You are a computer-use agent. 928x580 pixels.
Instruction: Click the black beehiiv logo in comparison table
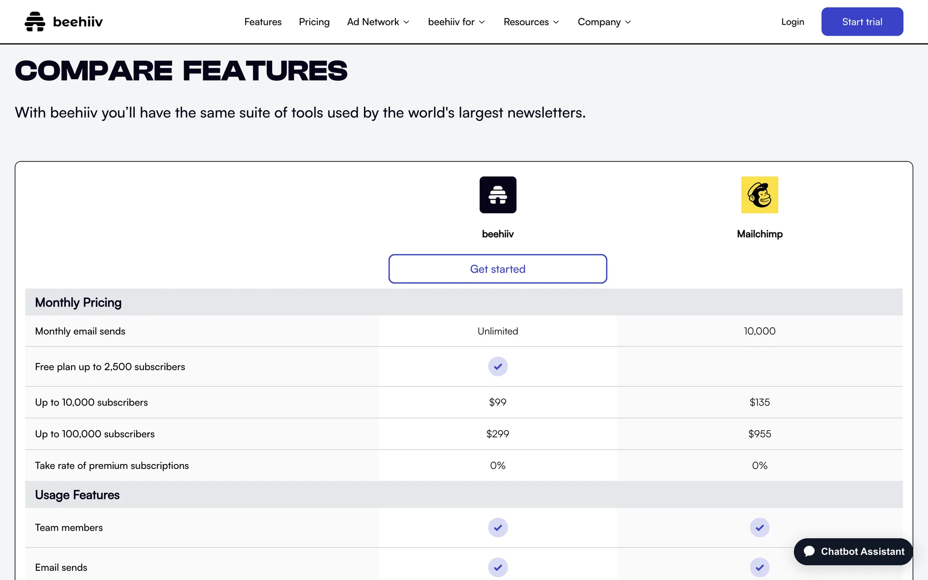(498, 195)
